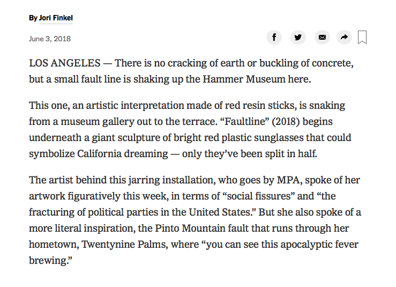Click the hometown name "Twentynine Palms"
Image resolution: width=396 pixels, height=287 pixels.
(x=119, y=245)
